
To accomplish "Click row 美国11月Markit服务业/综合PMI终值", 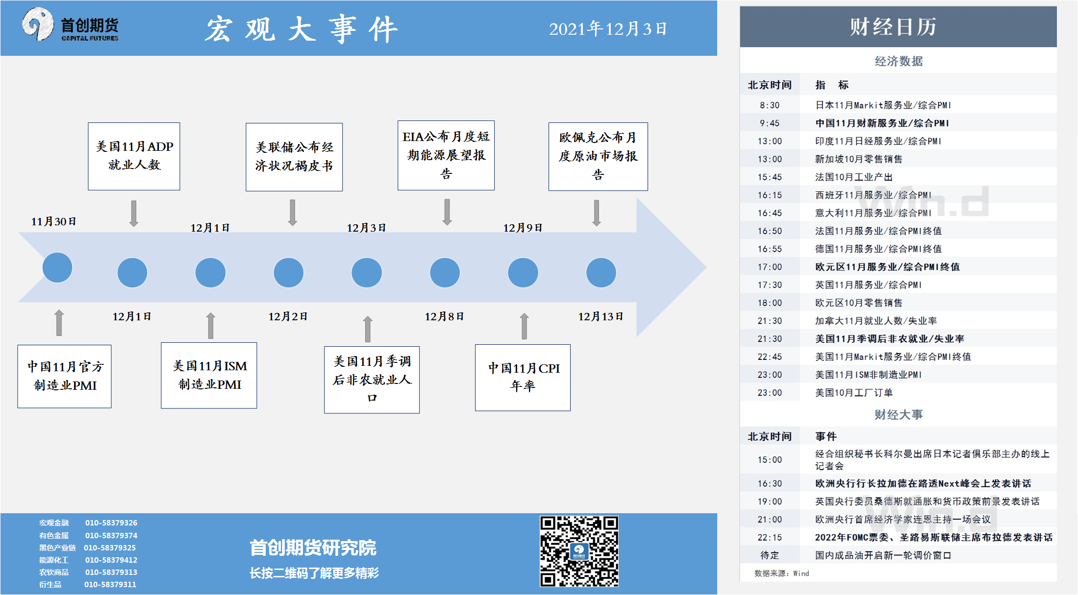I will [x=898, y=357].
